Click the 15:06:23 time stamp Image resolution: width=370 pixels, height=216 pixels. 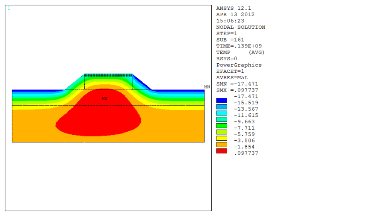tap(230, 21)
